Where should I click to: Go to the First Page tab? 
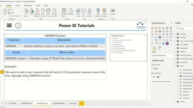pyautogui.click(x=13, y=103)
